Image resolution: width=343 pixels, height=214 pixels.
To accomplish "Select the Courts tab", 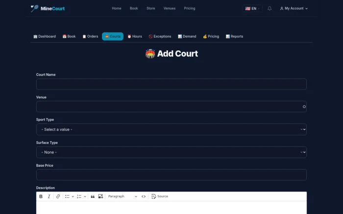I will (113, 37).
